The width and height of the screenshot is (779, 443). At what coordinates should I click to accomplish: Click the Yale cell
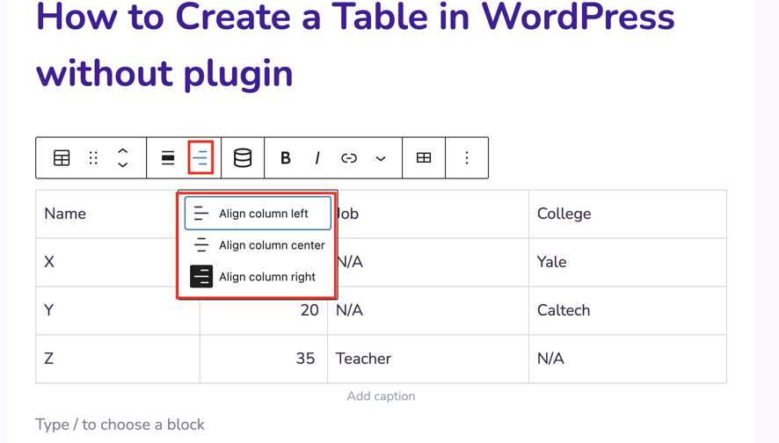click(x=628, y=262)
